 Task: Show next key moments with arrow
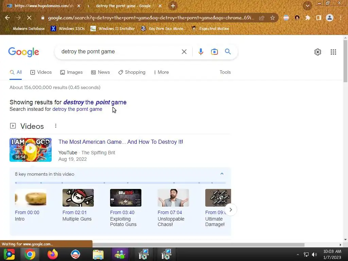pos(231,210)
